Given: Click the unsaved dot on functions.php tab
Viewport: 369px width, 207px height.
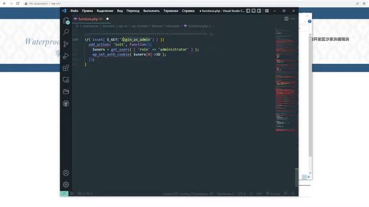Looking at the screenshot, I should click(x=108, y=19).
